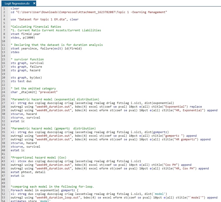
Task: Click 'estat phtest, detail' line
Action: click(x=28, y=172)
